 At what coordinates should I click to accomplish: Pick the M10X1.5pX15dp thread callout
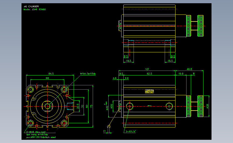click(x=88, y=74)
